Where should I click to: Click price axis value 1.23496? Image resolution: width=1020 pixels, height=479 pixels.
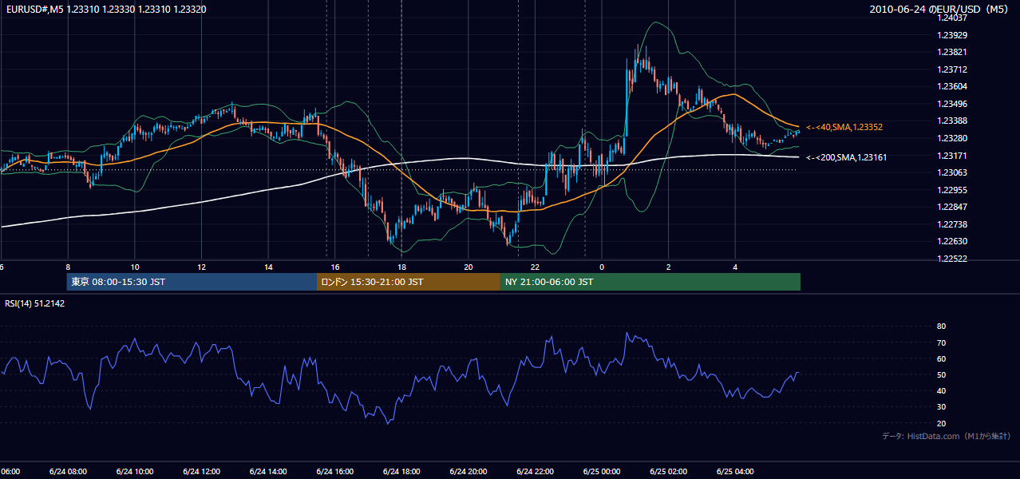coord(952,104)
